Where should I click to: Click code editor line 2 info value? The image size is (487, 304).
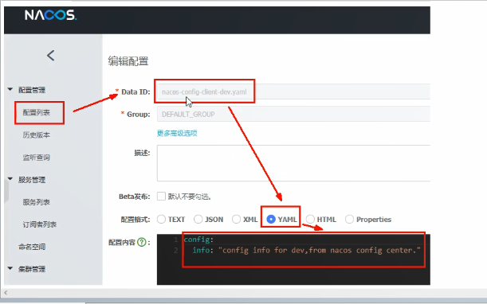tap(320, 250)
